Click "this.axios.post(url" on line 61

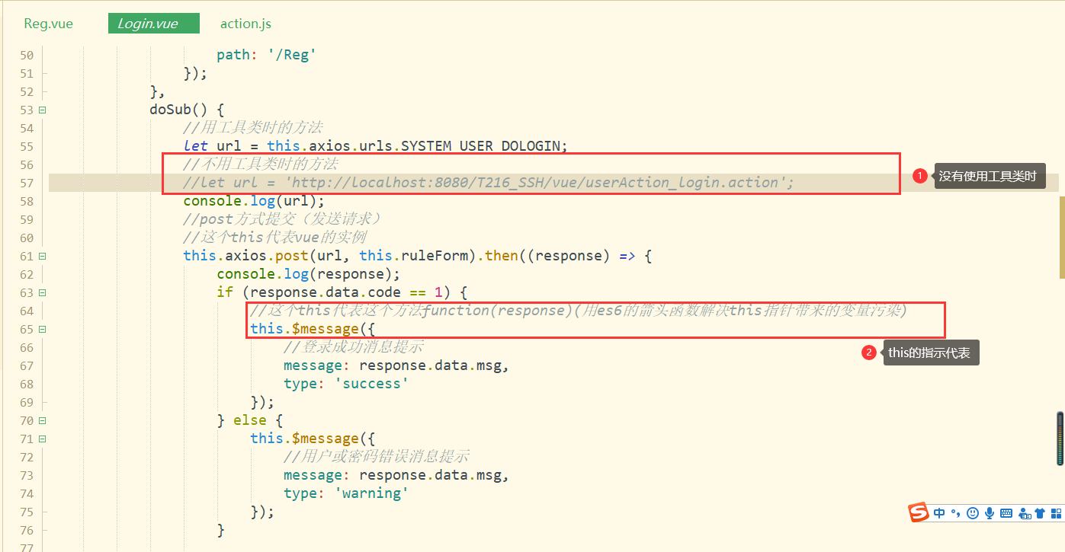262,256
